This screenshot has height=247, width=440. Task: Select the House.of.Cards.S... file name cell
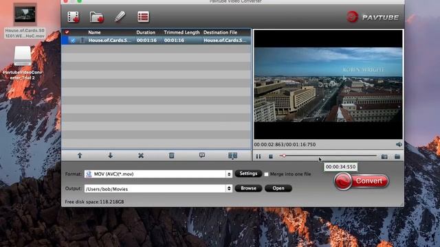click(x=110, y=40)
